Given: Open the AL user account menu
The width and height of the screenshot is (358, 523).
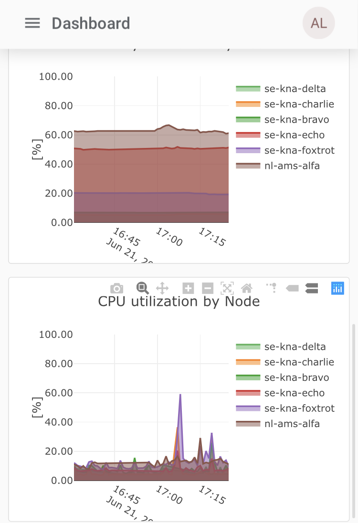Looking at the screenshot, I should tap(319, 23).
